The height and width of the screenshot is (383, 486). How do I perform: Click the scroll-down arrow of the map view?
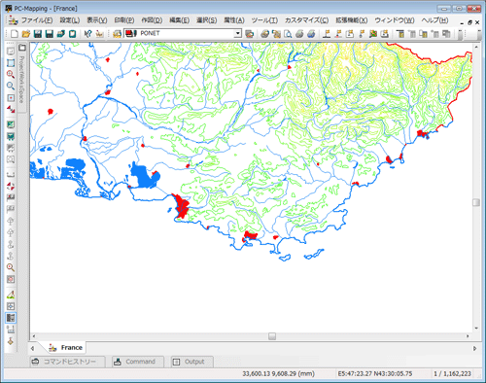pyautogui.click(x=476, y=329)
